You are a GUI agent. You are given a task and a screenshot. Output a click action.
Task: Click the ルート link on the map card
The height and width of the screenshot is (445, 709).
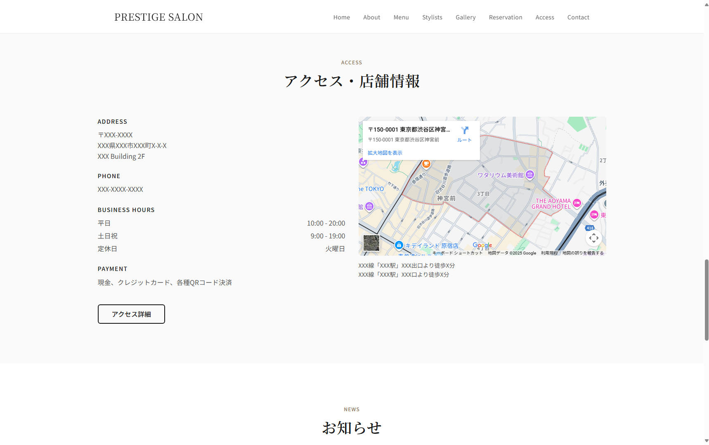click(464, 140)
